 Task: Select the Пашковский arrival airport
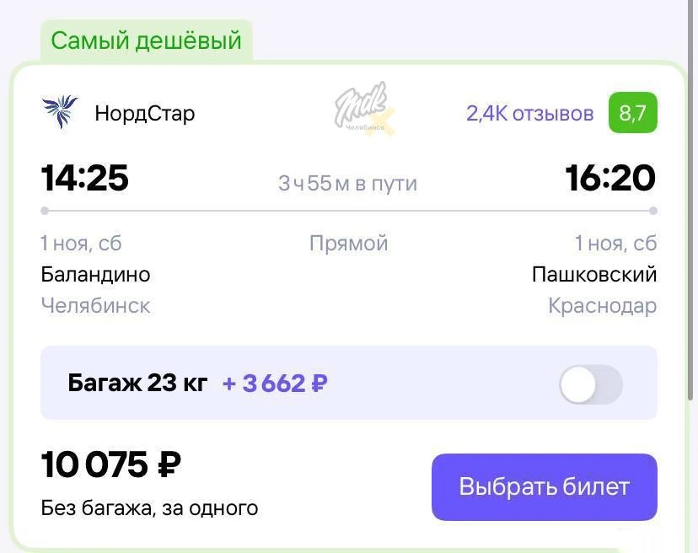point(593,274)
